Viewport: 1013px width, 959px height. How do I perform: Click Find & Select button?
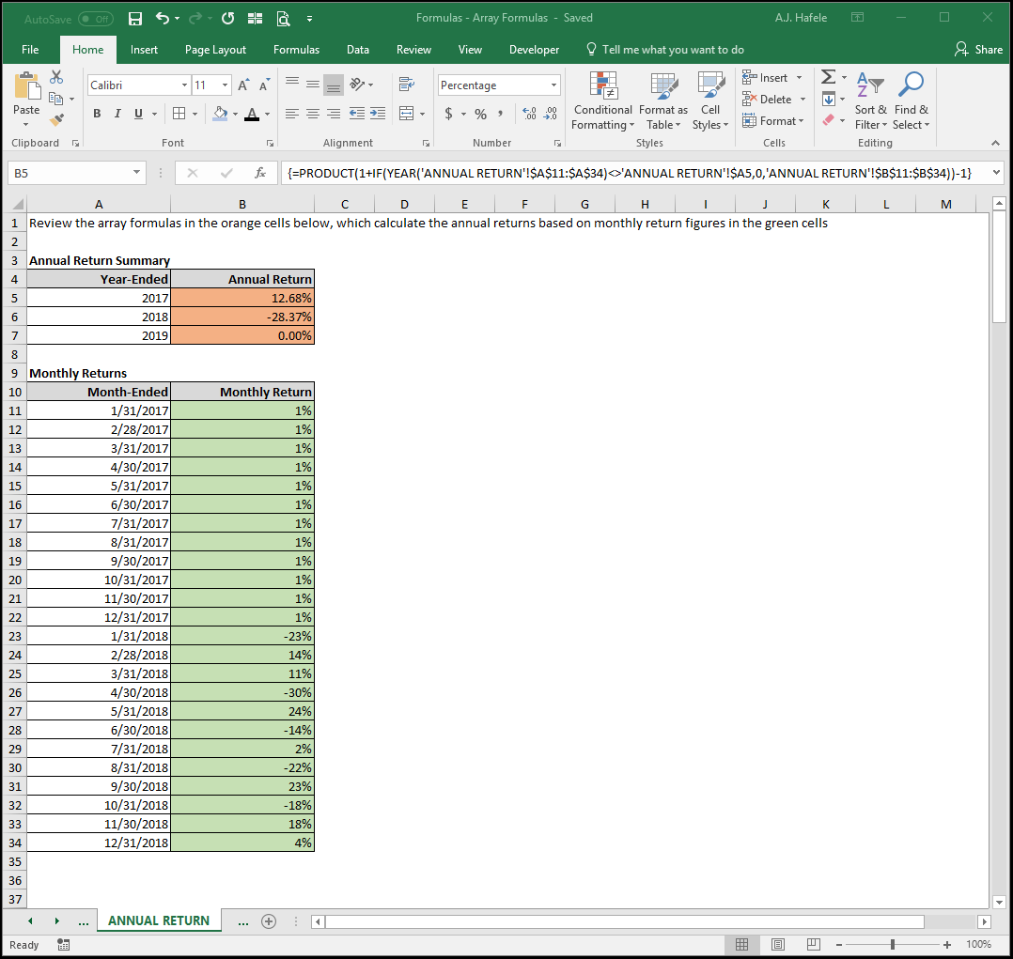(x=911, y=101)
